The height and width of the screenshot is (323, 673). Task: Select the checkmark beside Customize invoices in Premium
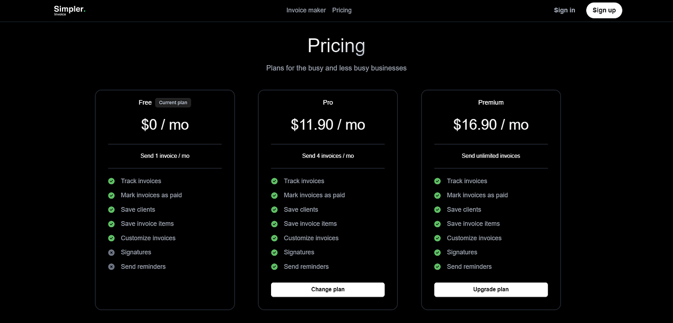(437, 238)
